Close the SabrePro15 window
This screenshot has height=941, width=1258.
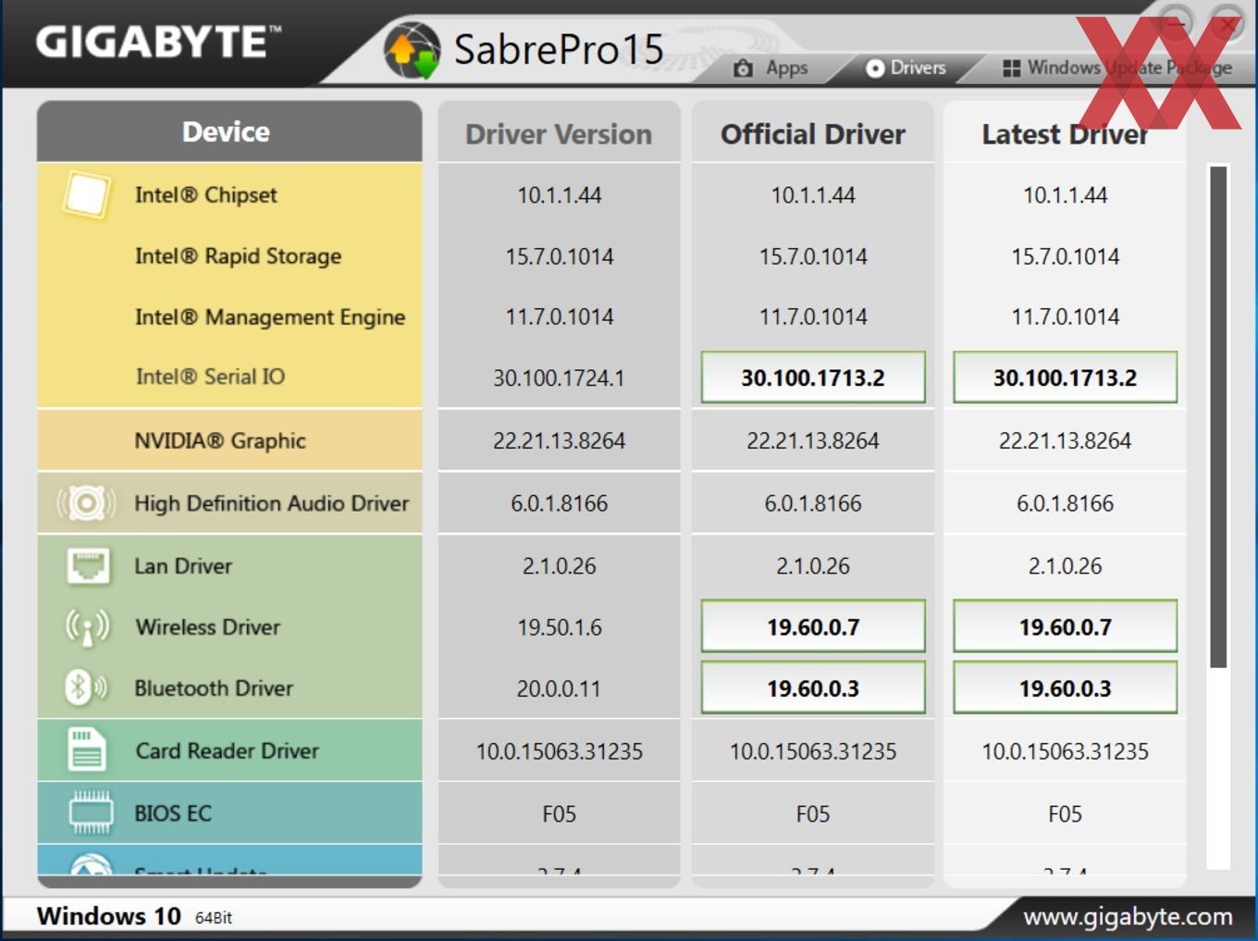(1227, 25)
